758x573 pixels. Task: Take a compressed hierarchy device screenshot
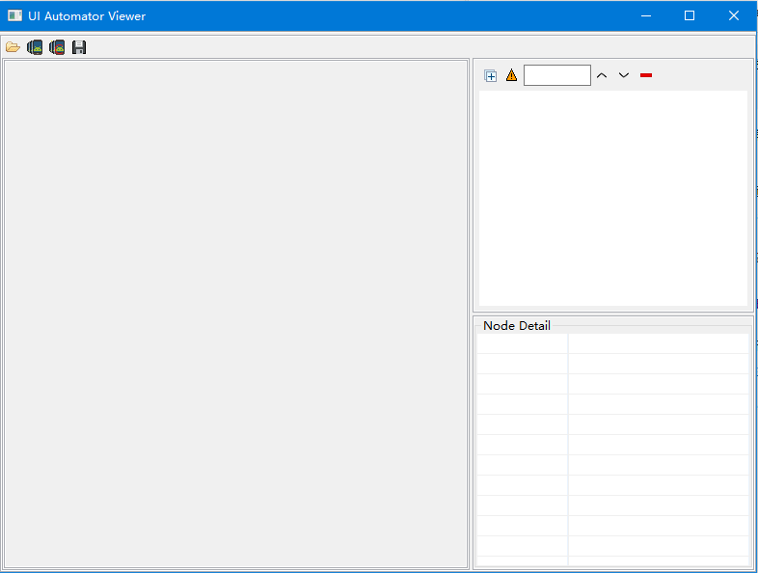click(x=57, y=47)
